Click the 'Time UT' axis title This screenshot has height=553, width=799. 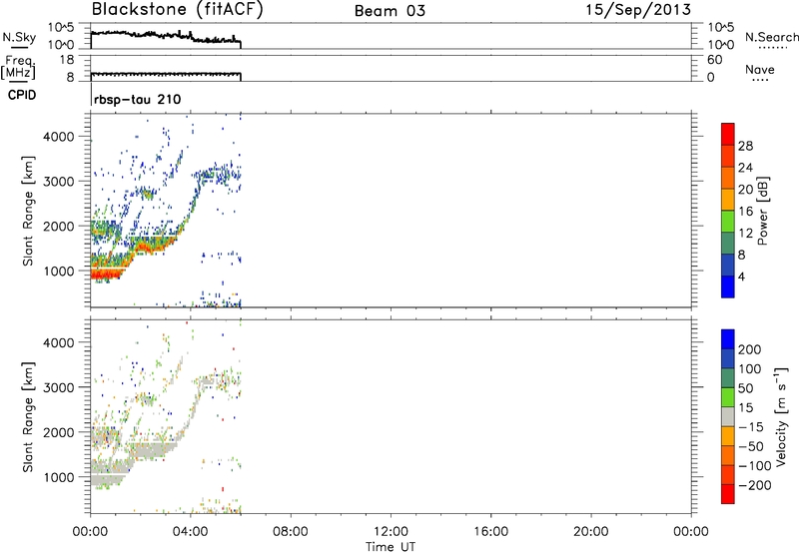click(391, 546)
